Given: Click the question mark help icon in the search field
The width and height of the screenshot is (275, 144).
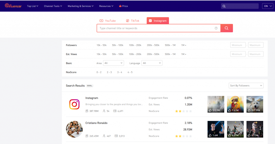Looking at the screenshot, I should point(216,28).
